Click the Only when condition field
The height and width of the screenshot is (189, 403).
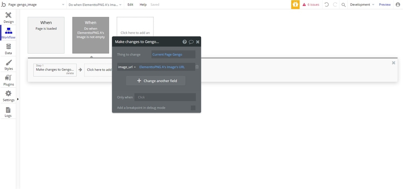[x=165, y=97]
